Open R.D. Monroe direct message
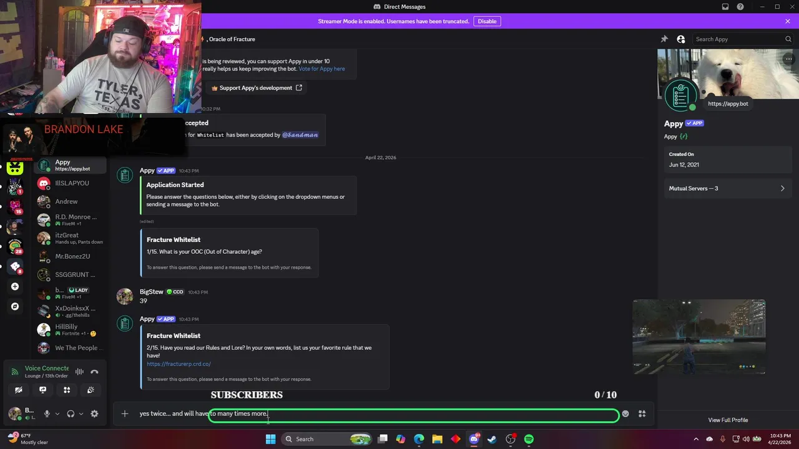The image size is (799, 449). [x=70, y=220]
